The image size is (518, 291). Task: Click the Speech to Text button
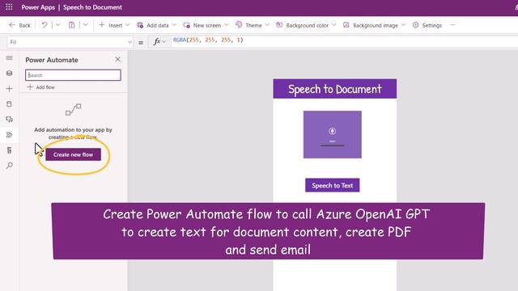click(333, 185)
